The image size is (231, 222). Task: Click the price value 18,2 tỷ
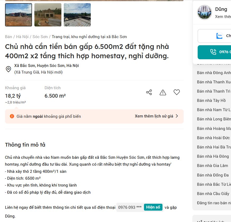point(13,96)
